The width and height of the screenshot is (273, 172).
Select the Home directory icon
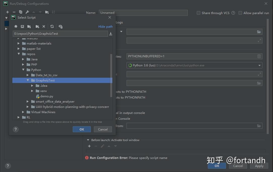tap(16, 26)
